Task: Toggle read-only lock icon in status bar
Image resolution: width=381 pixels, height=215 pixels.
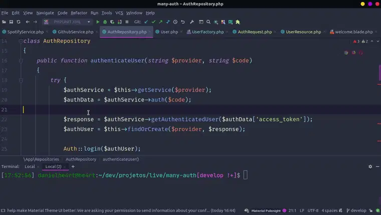Action: [370, 210]
